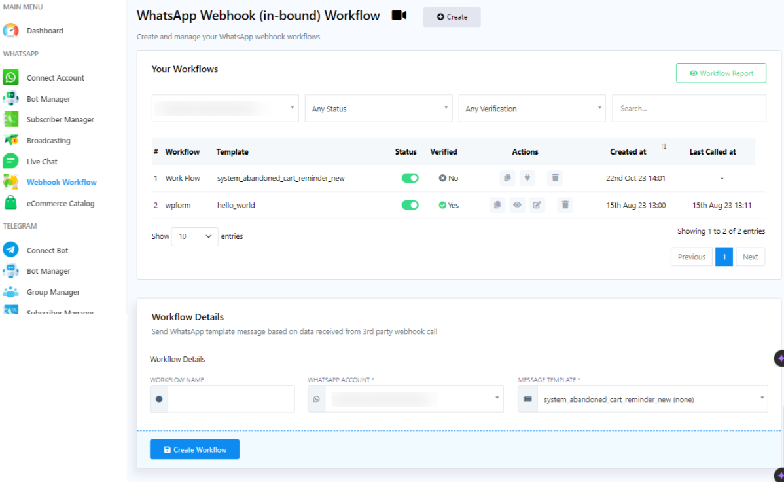This screenshot has width=784, height=482.
Task: Open the Any Verification filter dropdown
Action: pos(531,108)
